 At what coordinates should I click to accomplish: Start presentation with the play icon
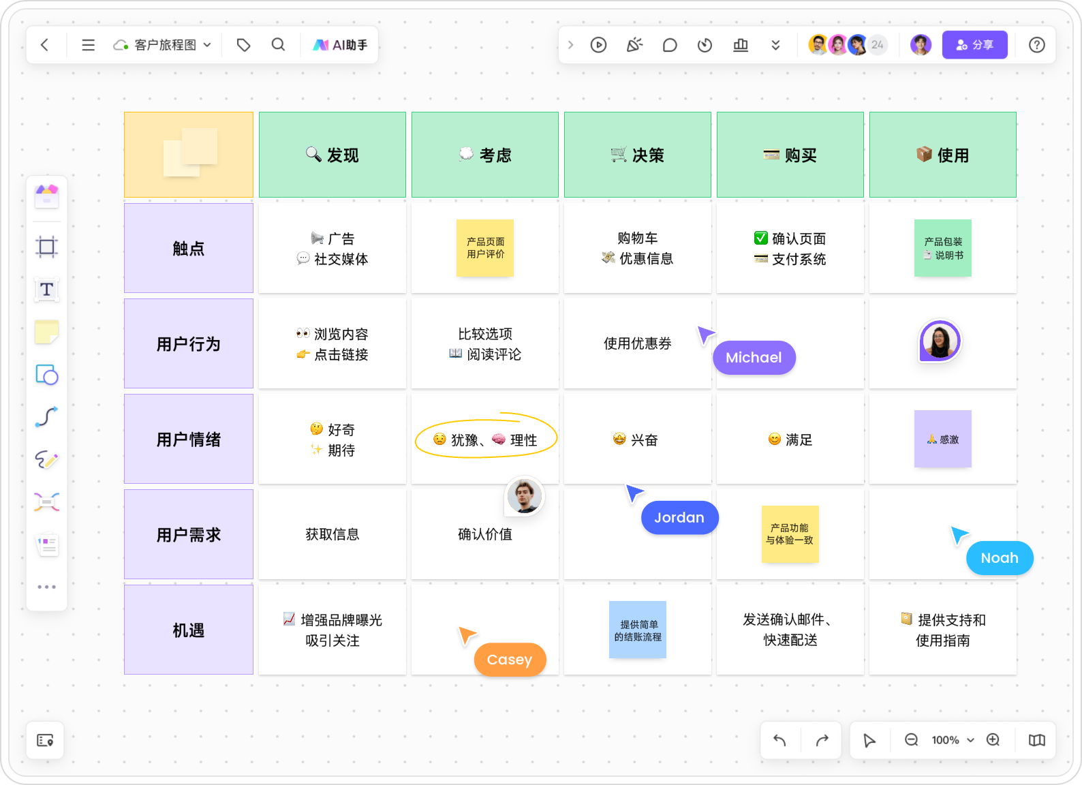pyautogui.click(x=598, y=45)
